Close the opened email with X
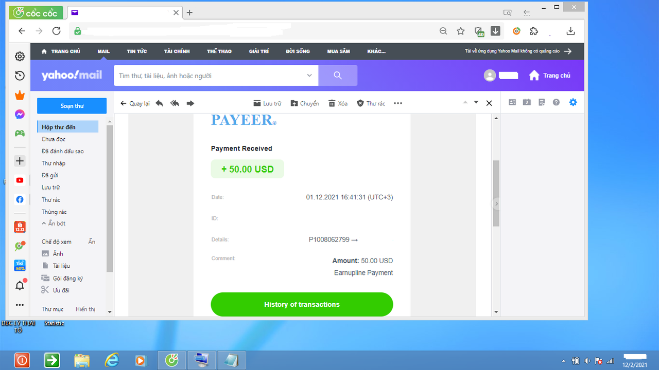This screenshot has height=370, width=659. click(x=489, y=103)
